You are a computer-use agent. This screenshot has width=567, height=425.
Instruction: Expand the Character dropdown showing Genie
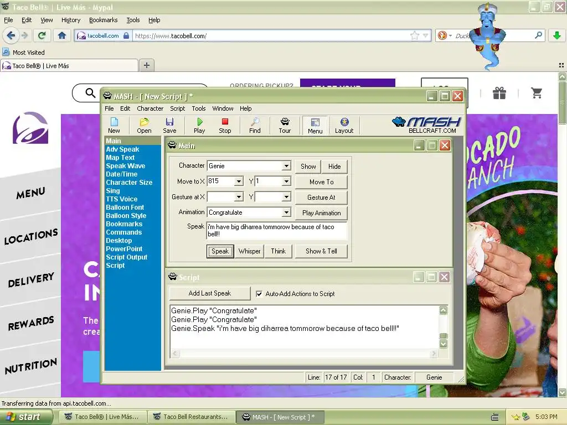(286, 166)
